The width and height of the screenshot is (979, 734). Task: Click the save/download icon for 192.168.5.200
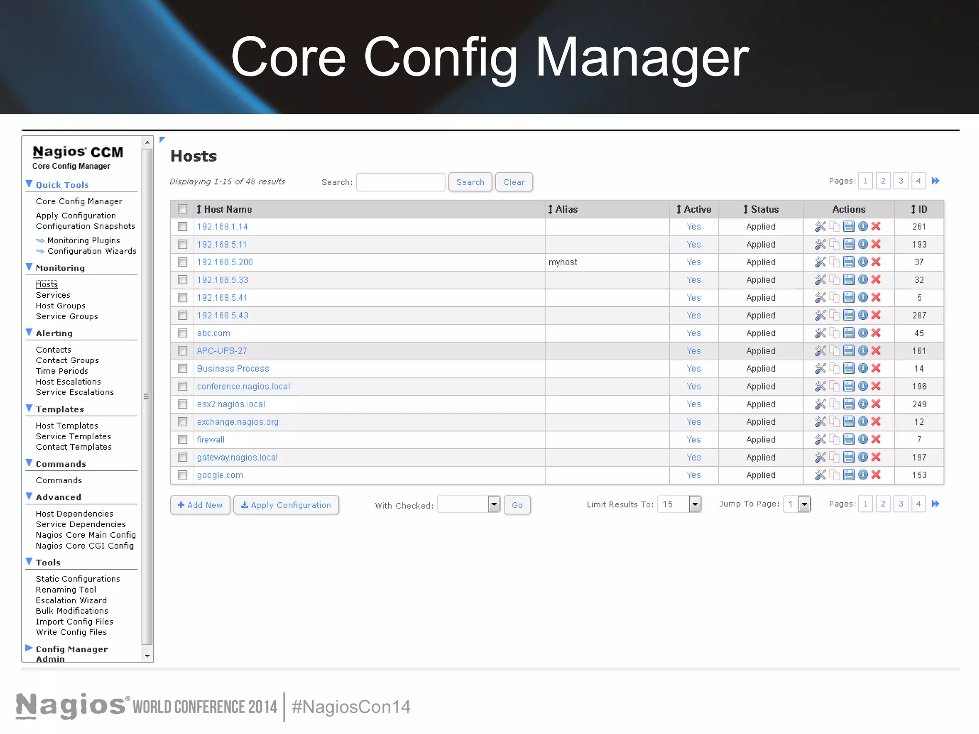coord(848,262)
